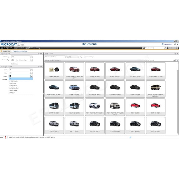
Task: Open the filter criteria dropdown arrow
Action: (174, 60)
